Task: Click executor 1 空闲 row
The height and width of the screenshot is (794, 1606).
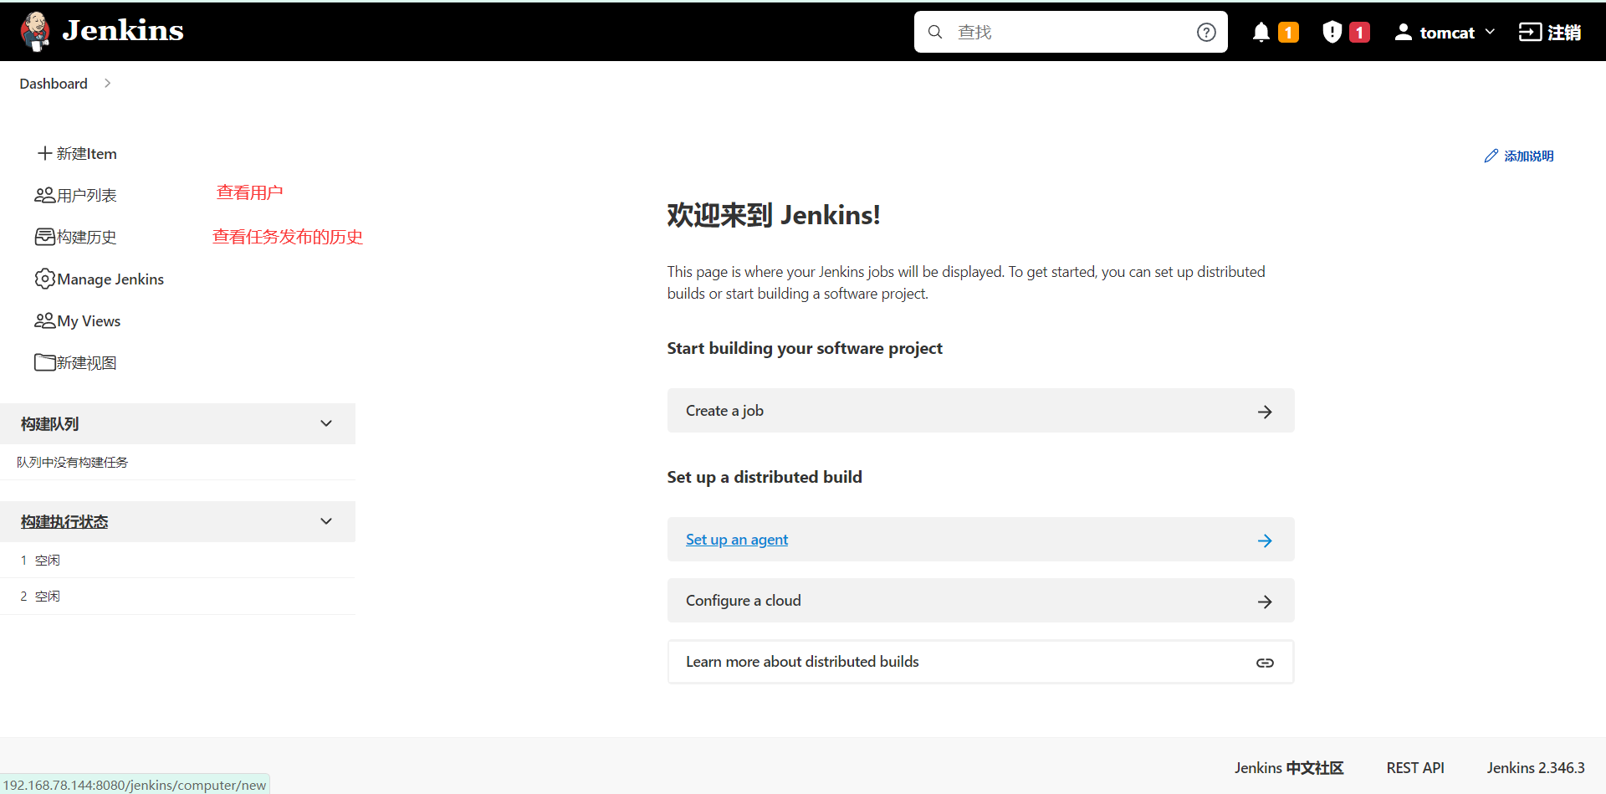Action: coord(177,560)
